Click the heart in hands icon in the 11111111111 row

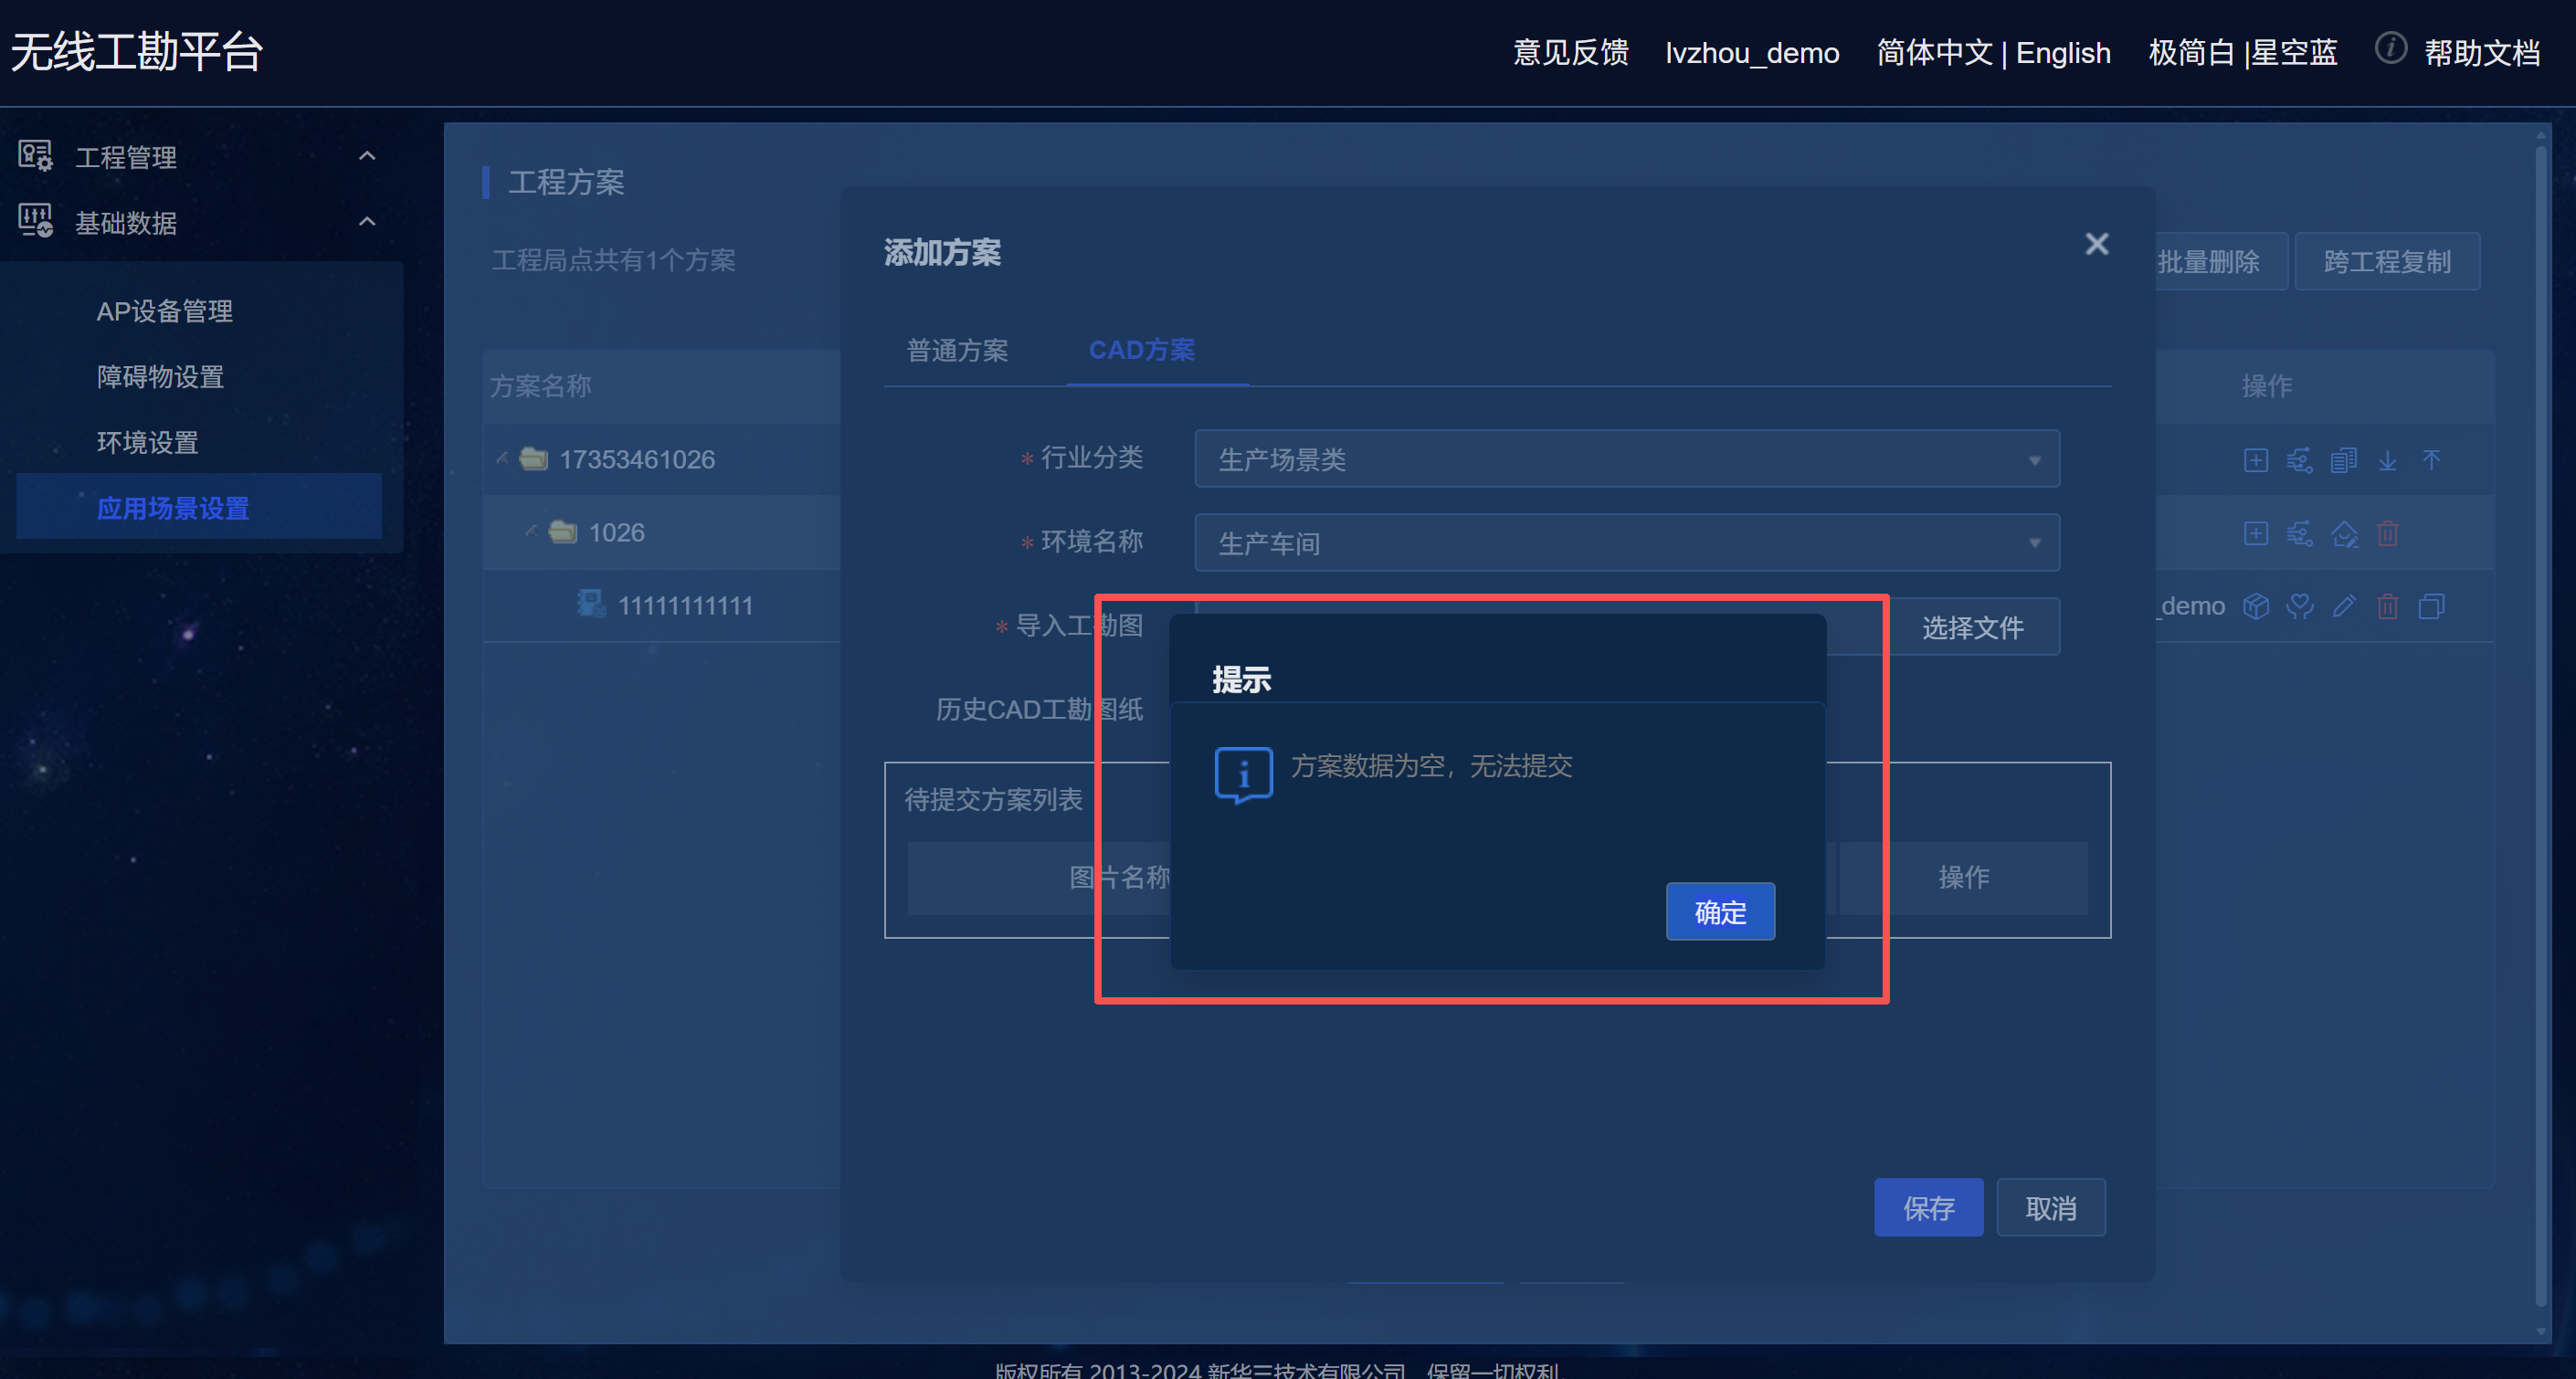pyautogui.click(x=2299, y=606)
